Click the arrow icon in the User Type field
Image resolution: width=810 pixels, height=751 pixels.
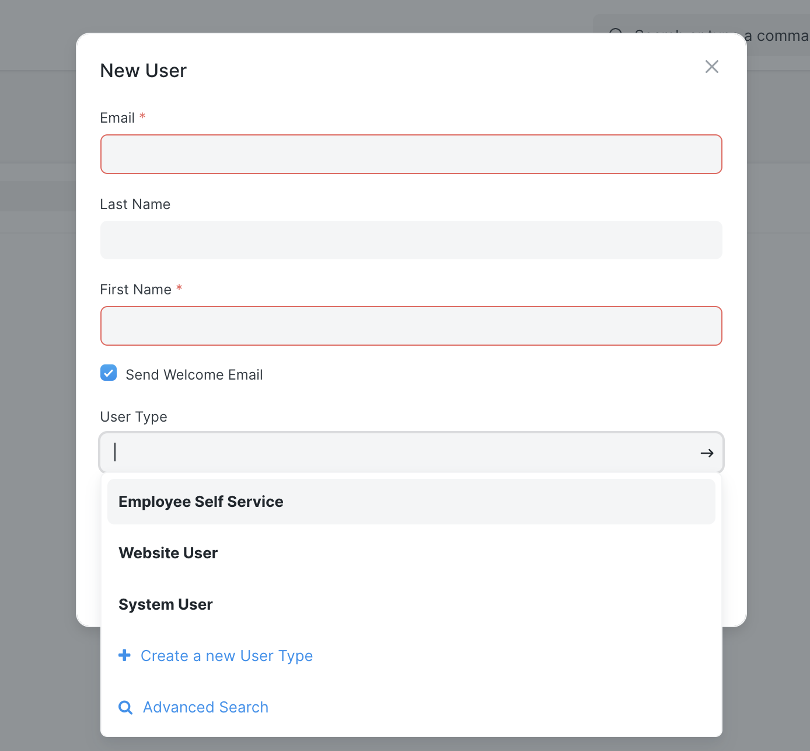pos(706,453)
